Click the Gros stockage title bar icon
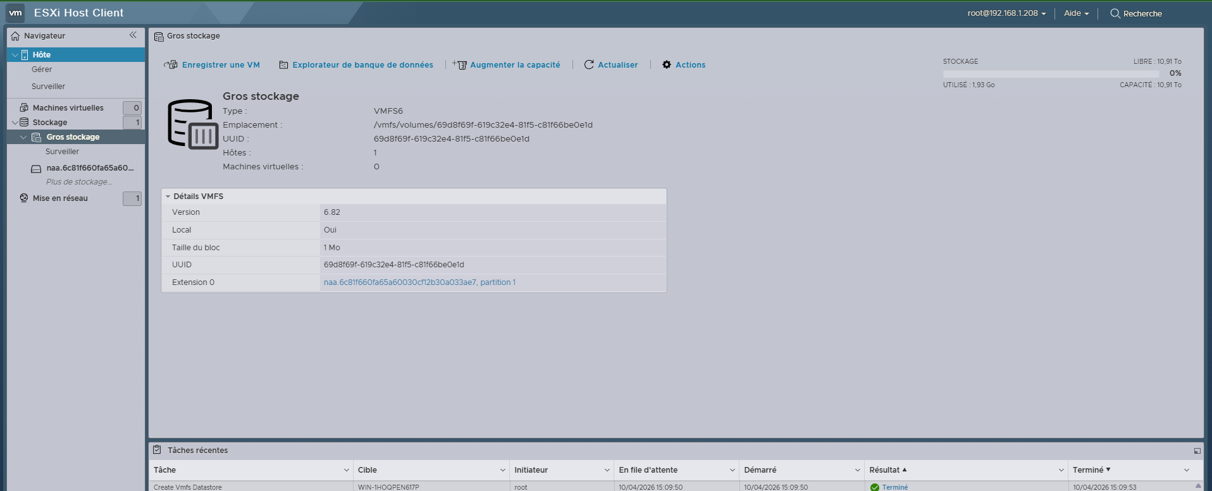This screenshot has height=491, width=1212. click(159, 37)
